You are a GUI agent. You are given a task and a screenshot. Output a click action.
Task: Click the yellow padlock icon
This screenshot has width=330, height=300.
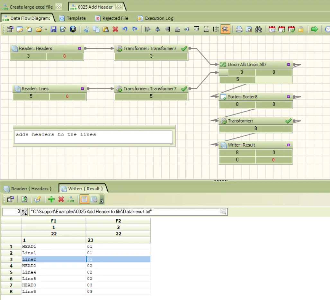tap(301, 29)
